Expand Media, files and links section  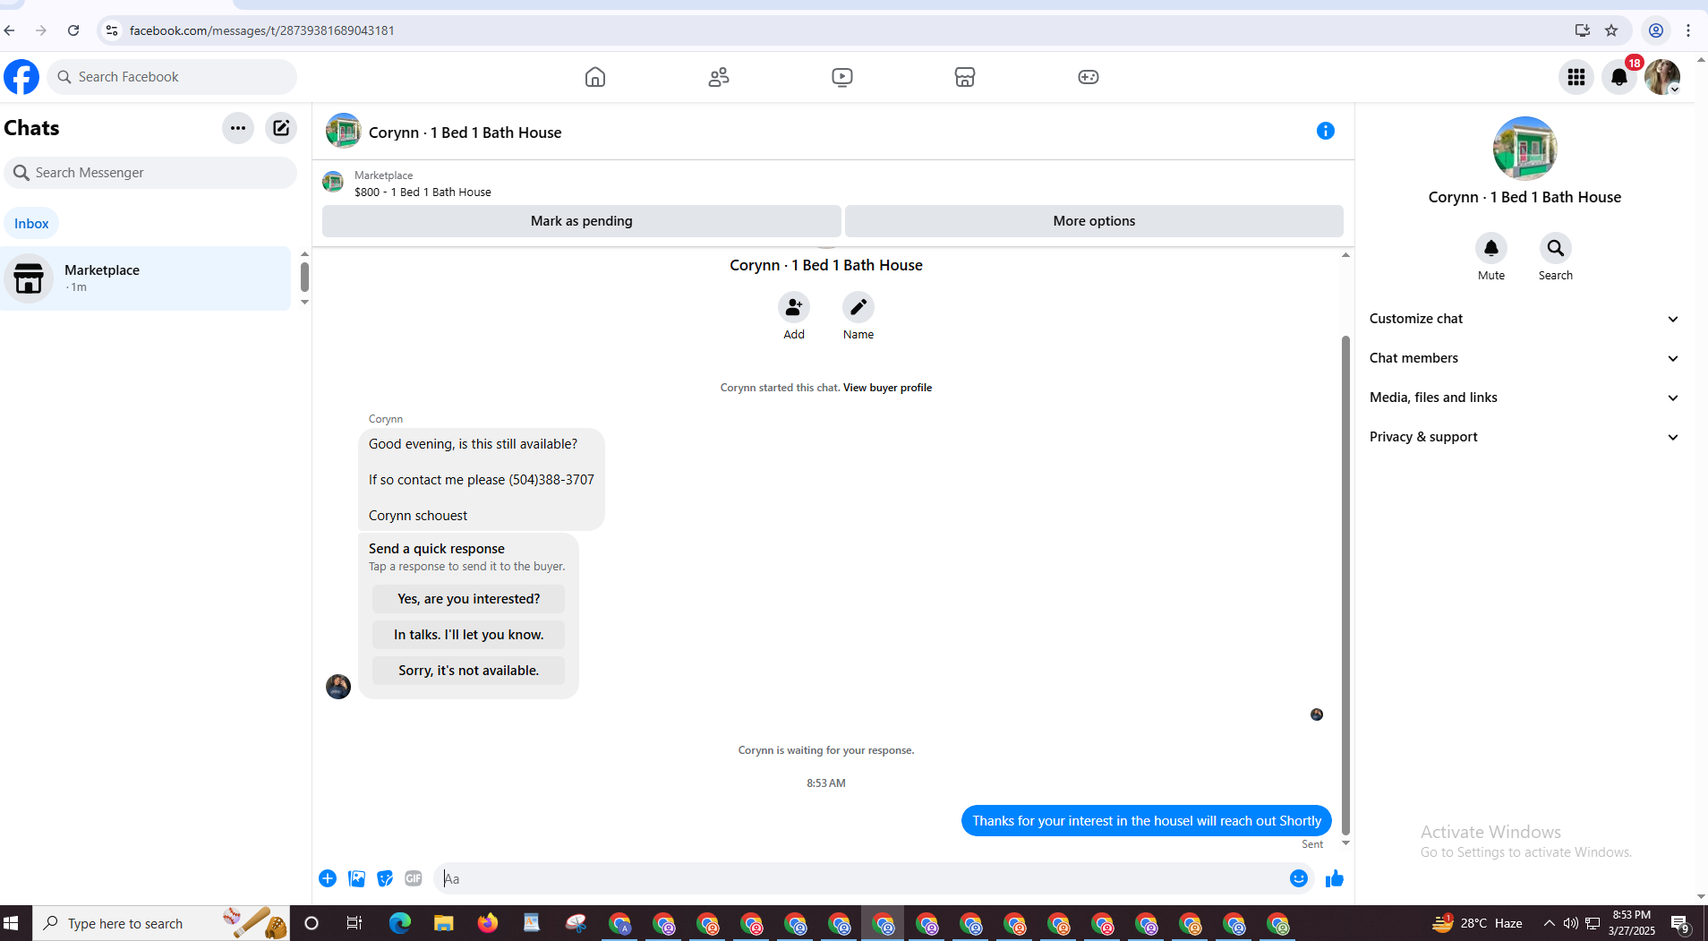tap(1524, 398)
